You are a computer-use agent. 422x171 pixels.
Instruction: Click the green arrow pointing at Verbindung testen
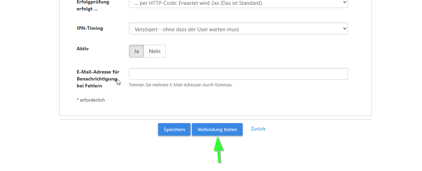(x=218, y=149)
